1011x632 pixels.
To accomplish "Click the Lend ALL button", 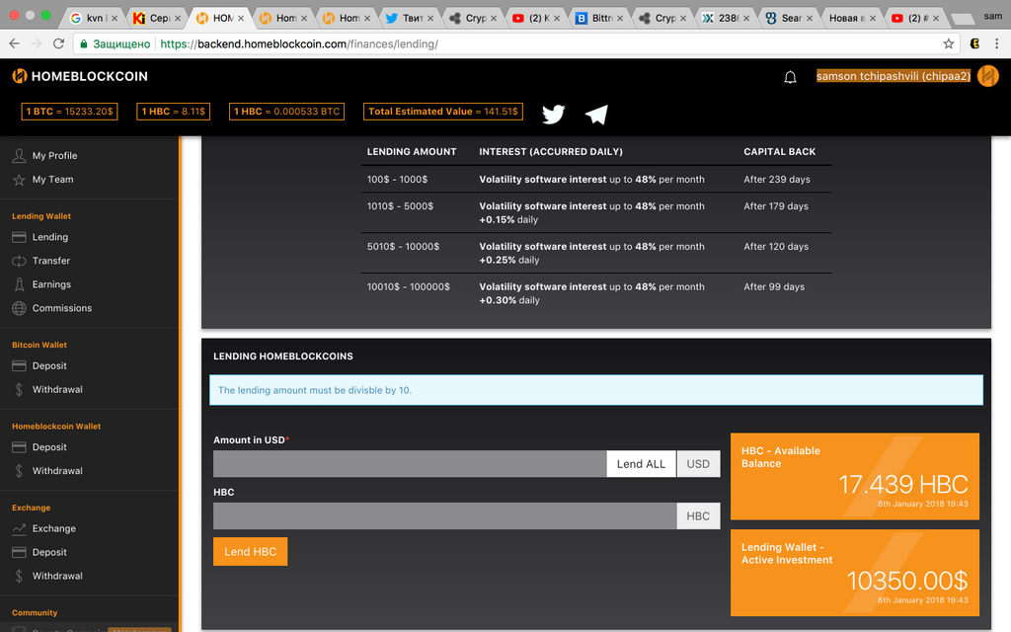I will [x=641, y=464].
